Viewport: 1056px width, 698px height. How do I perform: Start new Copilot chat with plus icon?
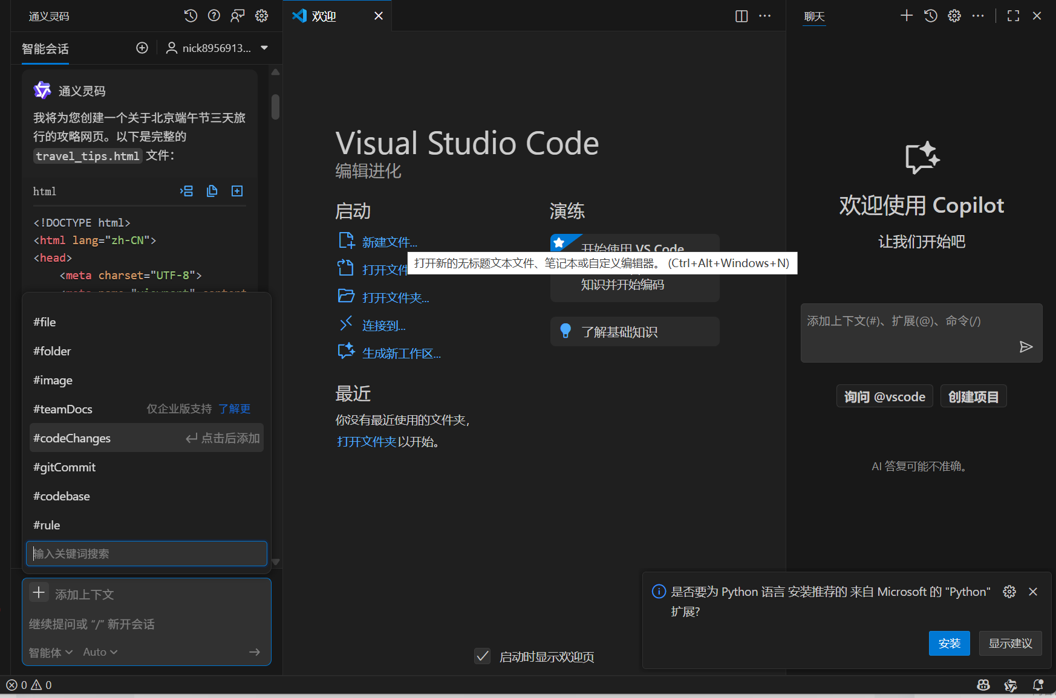[x=907, y=16]
